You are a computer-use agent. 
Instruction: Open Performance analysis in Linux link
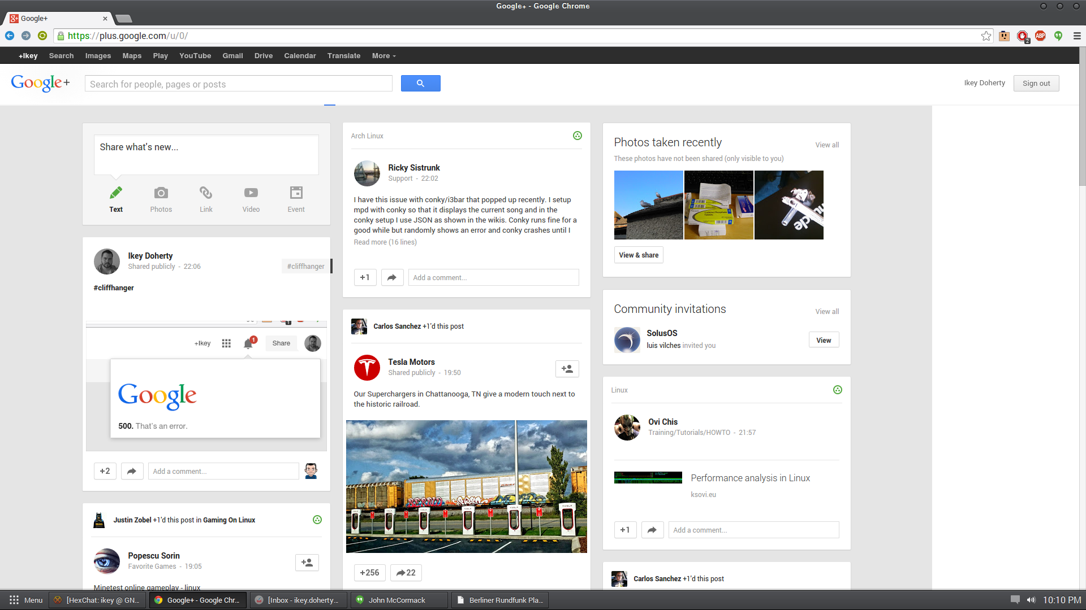(x=750, y=478)
